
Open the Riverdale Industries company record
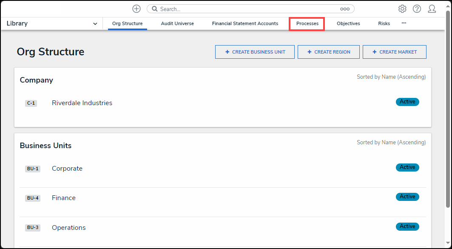coord(82,103)
